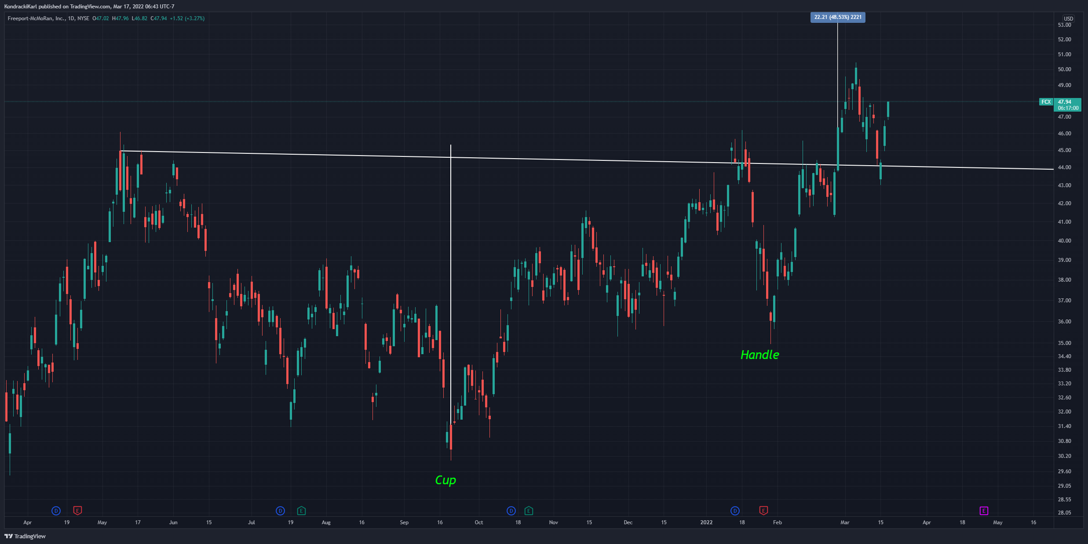
Task: Click the NYSE exchange label
Action: click(83, 18)
